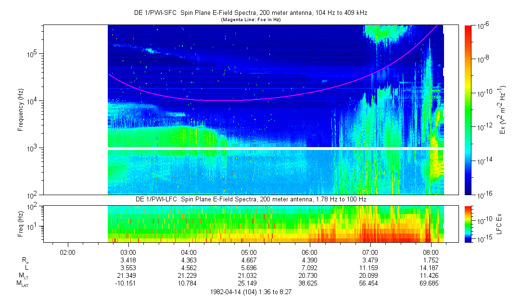This screenshot has height=298, width=521.
Task: Click the Freq (Hz) lower axis label
Action: click(21, 224)
